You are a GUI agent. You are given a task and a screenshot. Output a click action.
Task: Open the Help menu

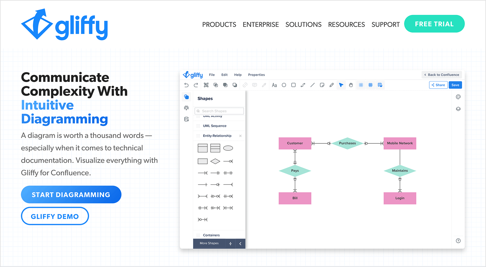tap(238, 75)
